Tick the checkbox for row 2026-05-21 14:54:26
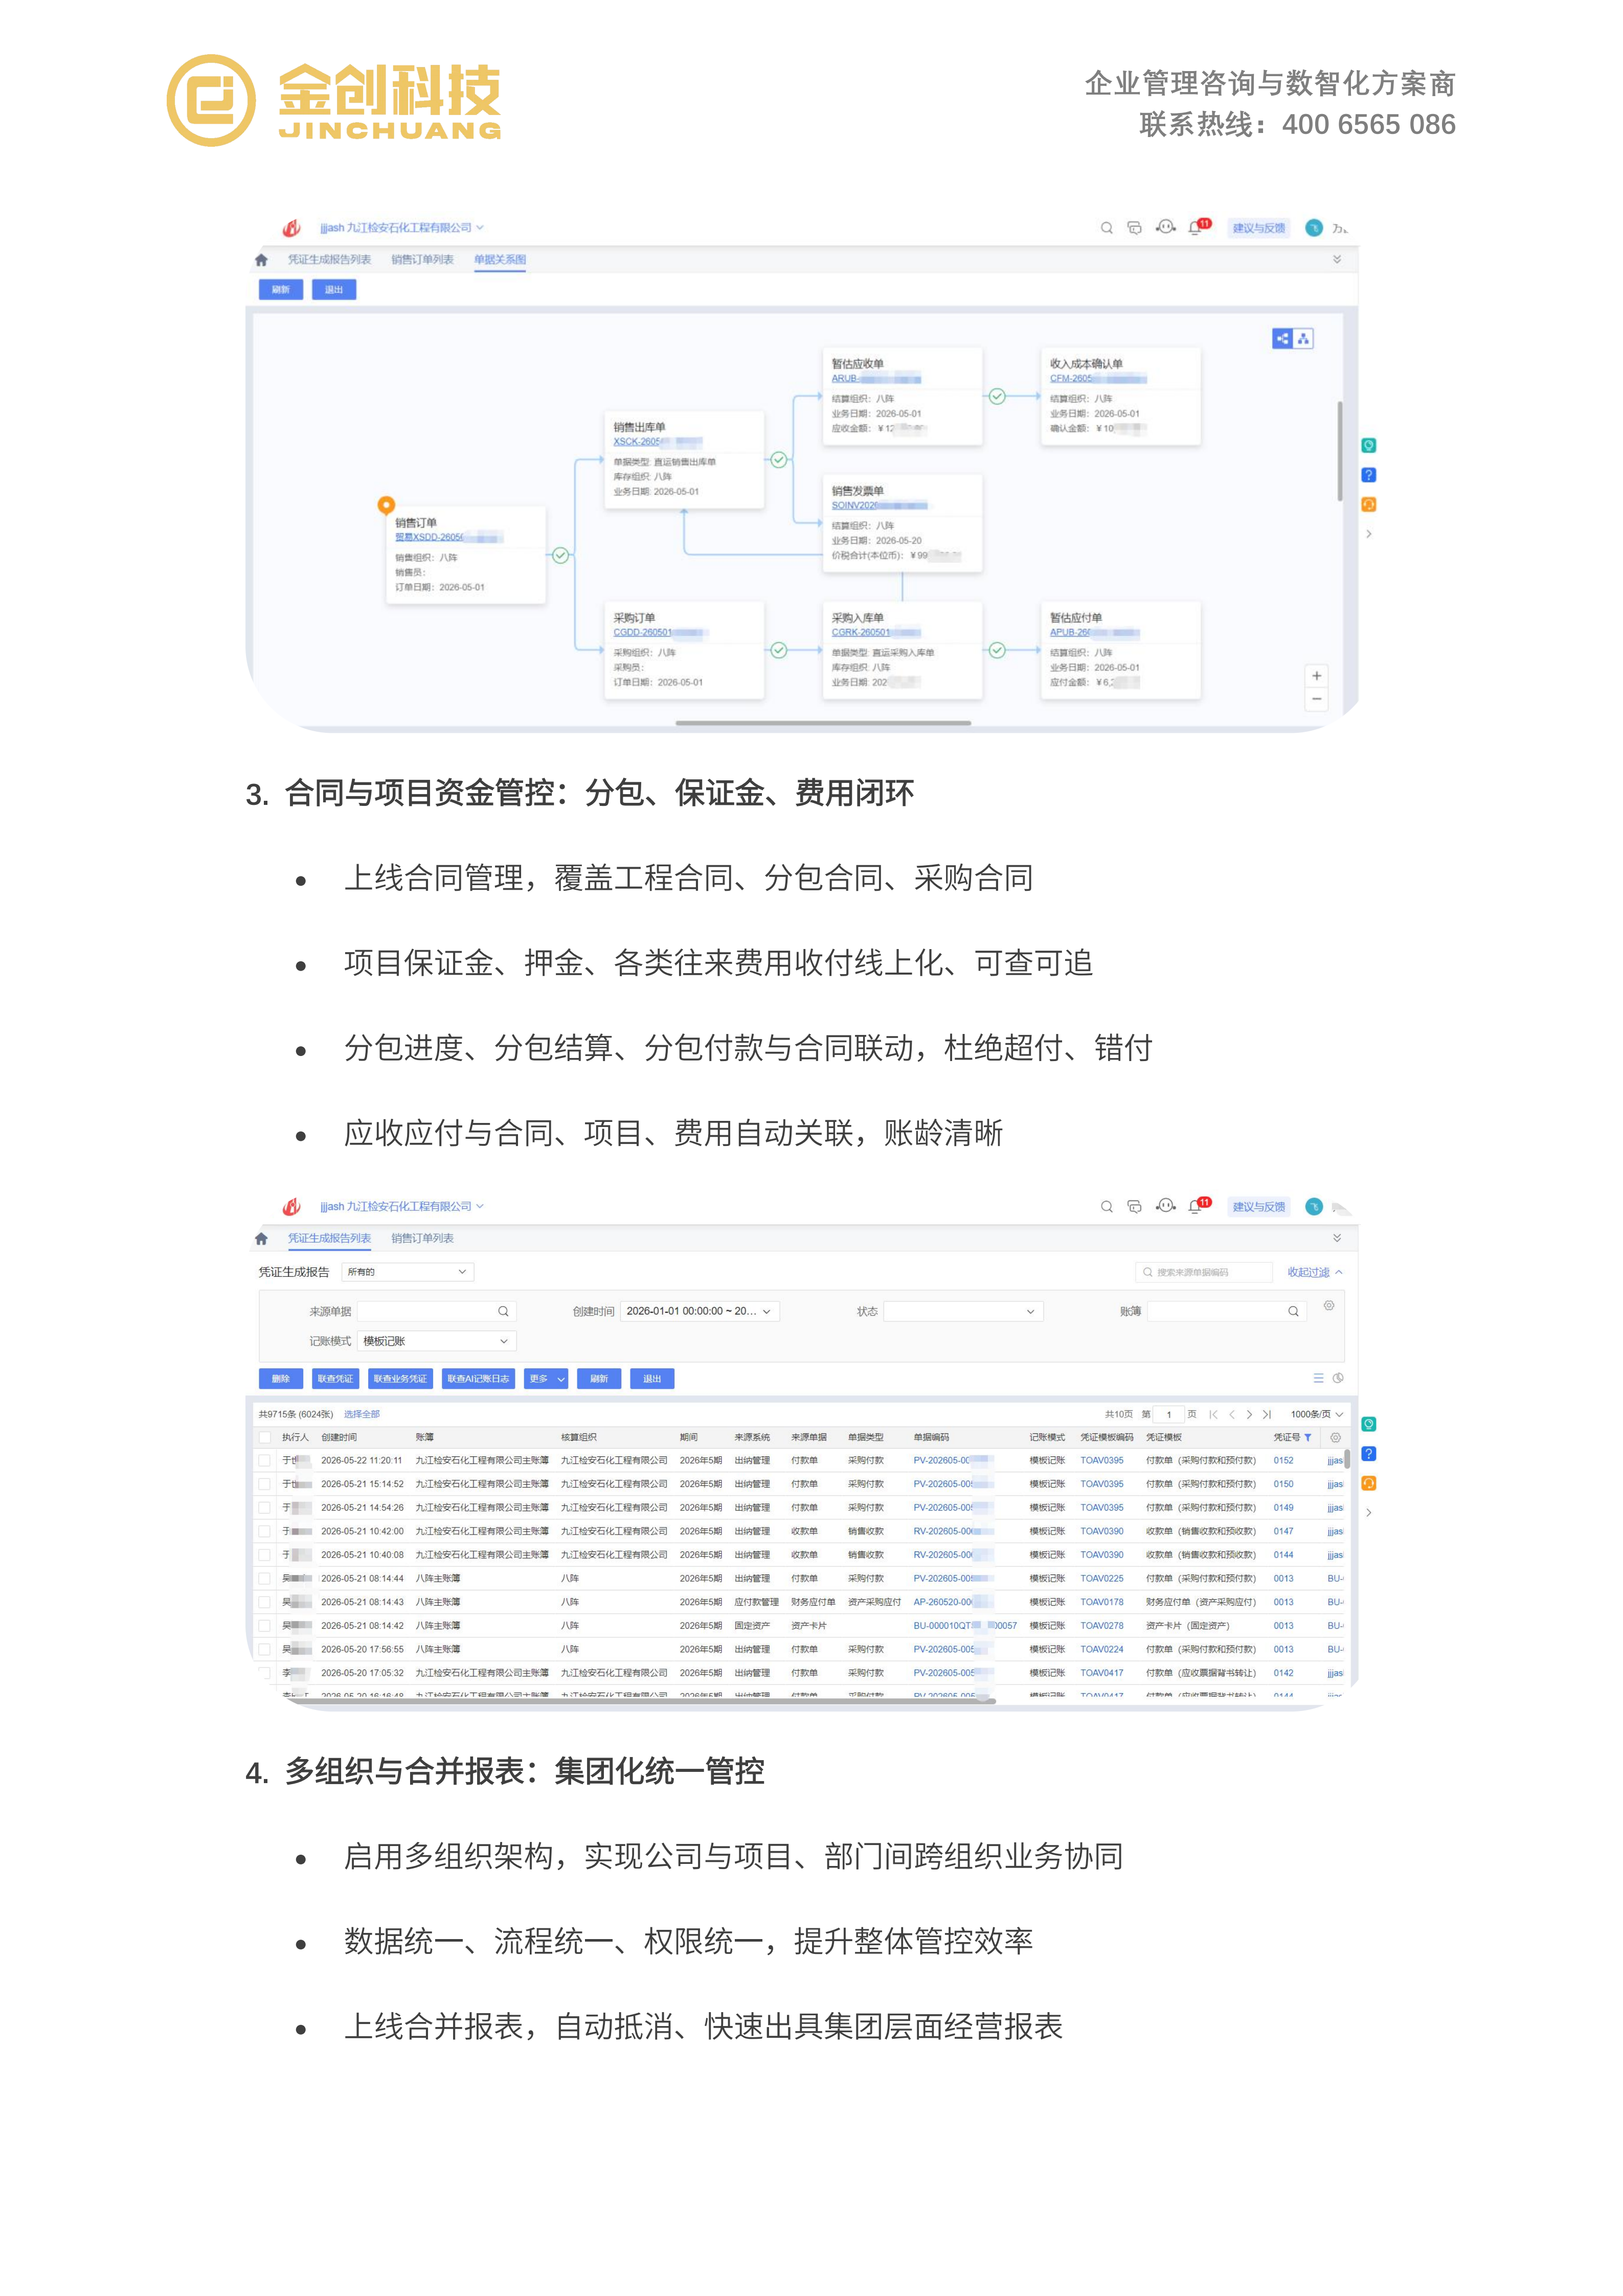The image size is (1623, 2296). pos(265,1509)
